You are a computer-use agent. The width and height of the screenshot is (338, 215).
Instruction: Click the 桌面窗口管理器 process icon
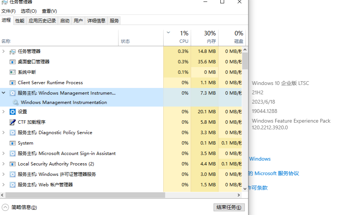(13, 62)
